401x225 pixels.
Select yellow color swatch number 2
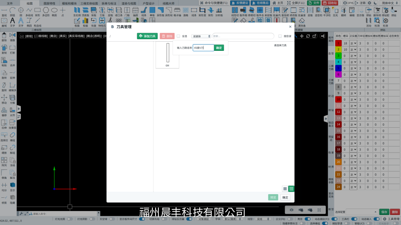pos(338,50)
